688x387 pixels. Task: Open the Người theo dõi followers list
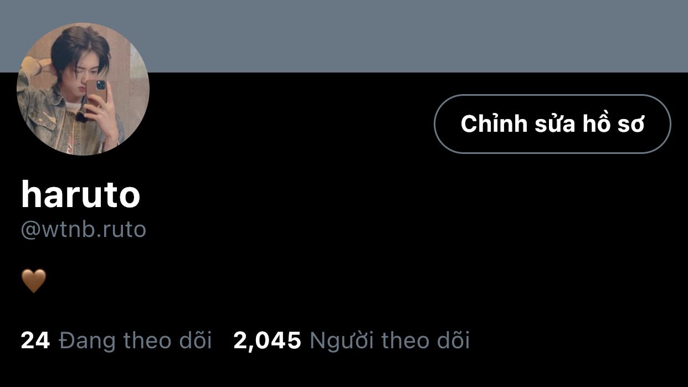click(352, 340)
